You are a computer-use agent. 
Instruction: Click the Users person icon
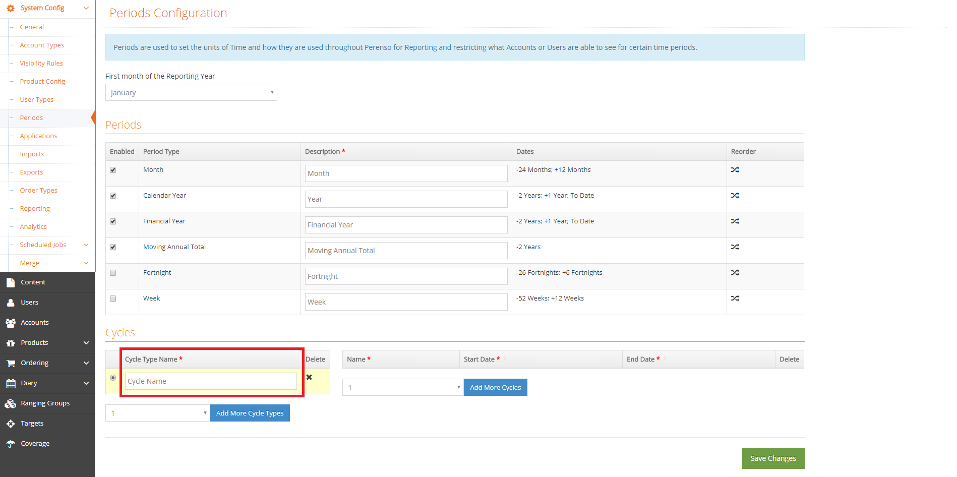(11, 303)
